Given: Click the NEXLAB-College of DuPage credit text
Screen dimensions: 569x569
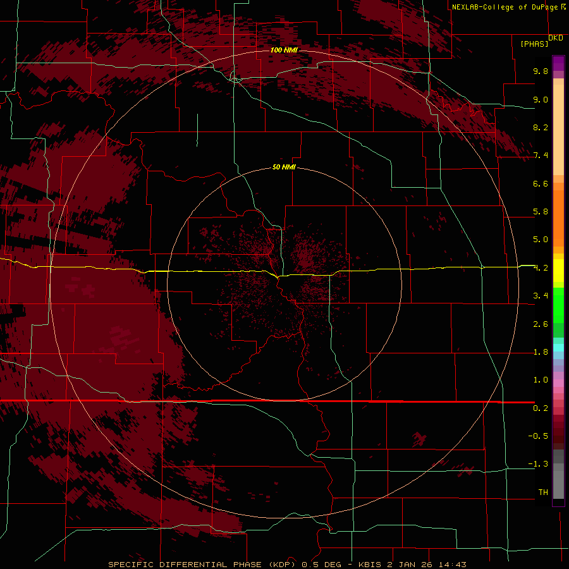Looking at the screenshot, I should point(506,7).
